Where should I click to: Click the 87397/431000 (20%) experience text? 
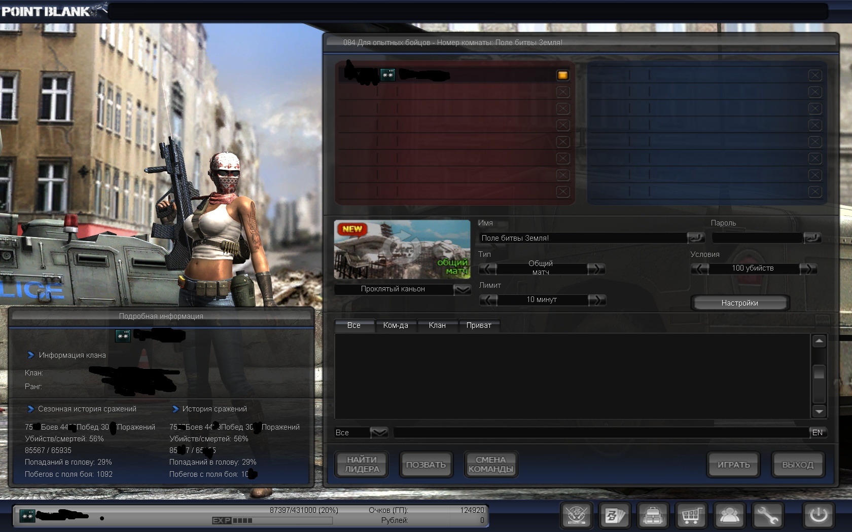(304, 510)
